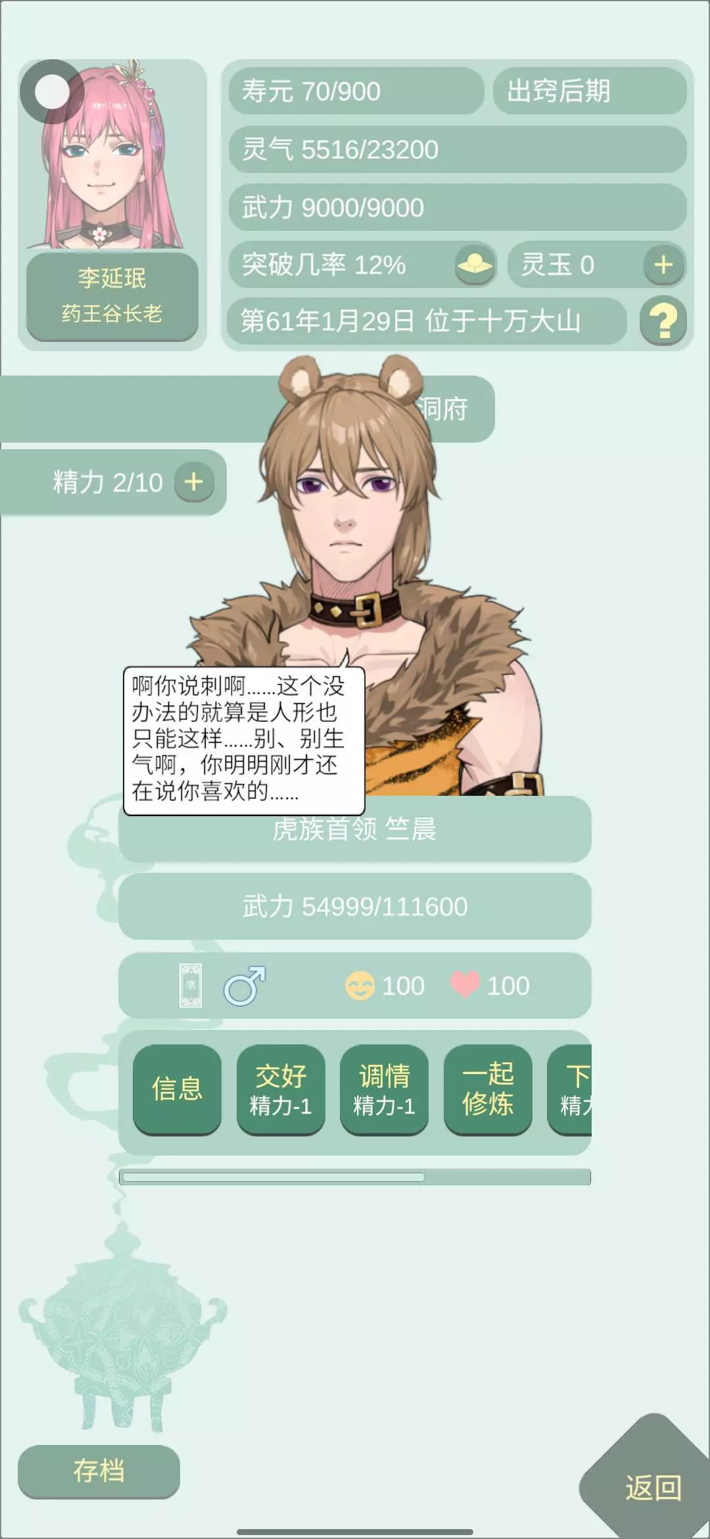The height and width of the screenshot is (1539, 710).
Task: Tap the partially hidden action button at right
Action: click(x=570, y=1089)
